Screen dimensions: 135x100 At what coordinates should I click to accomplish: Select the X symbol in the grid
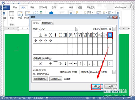pos(50,35)
